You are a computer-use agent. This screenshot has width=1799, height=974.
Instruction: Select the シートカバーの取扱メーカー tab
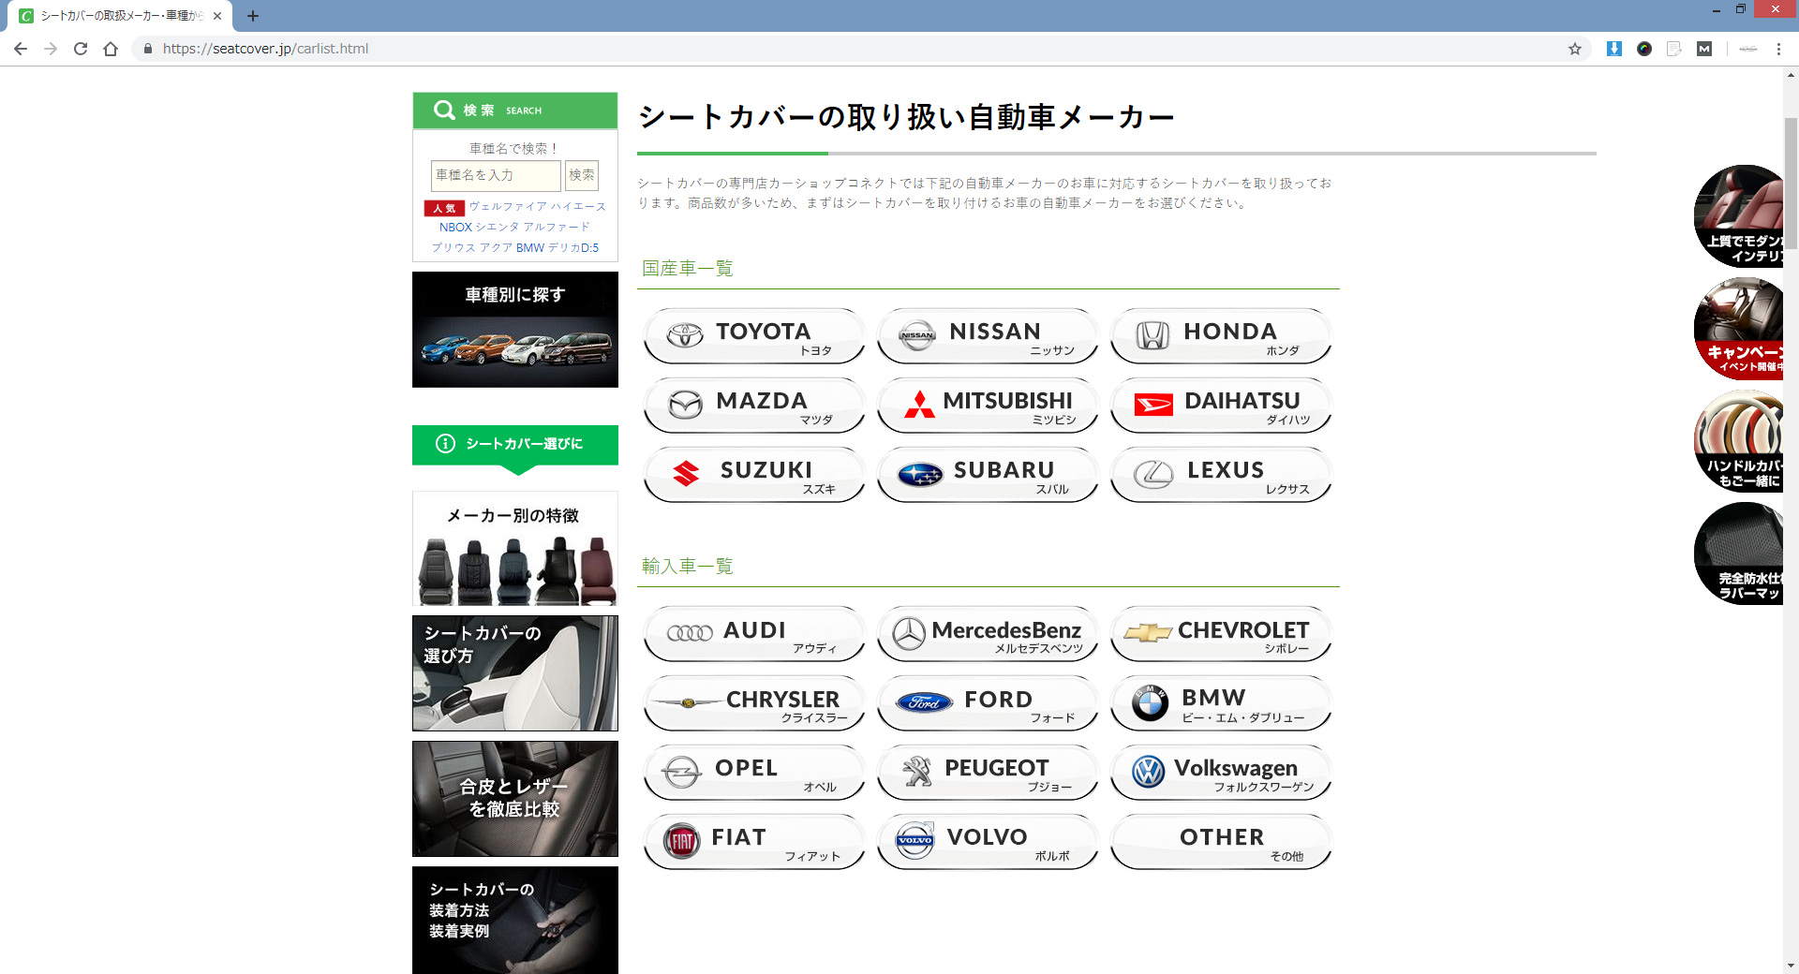coord(122,16)
